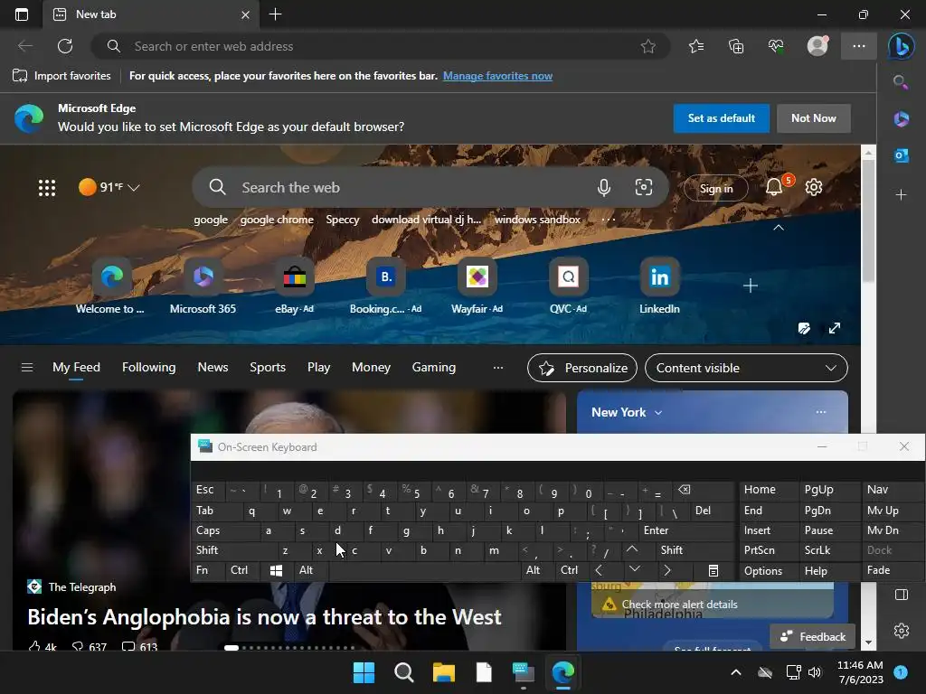
Task: Dismiss prompt with Not Now
Action: [x=813, y=118]
